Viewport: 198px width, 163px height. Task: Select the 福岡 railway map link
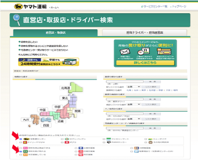(x=176, y=90)
